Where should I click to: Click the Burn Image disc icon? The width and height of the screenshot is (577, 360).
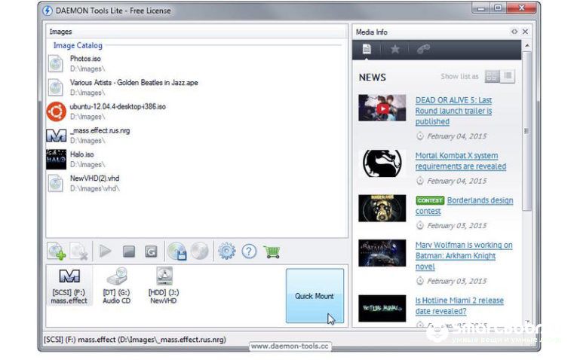199,252
